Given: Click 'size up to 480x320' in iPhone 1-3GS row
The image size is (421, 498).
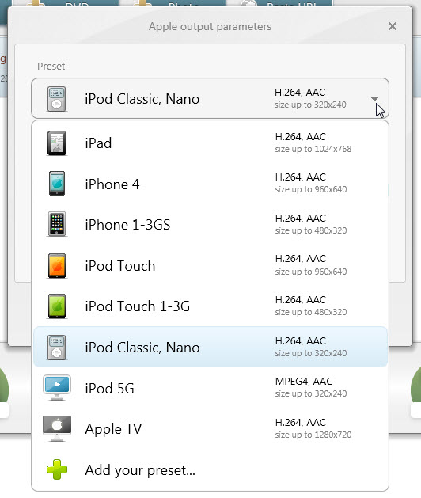Looking at the screenshot, I should (x=311, y=230).
